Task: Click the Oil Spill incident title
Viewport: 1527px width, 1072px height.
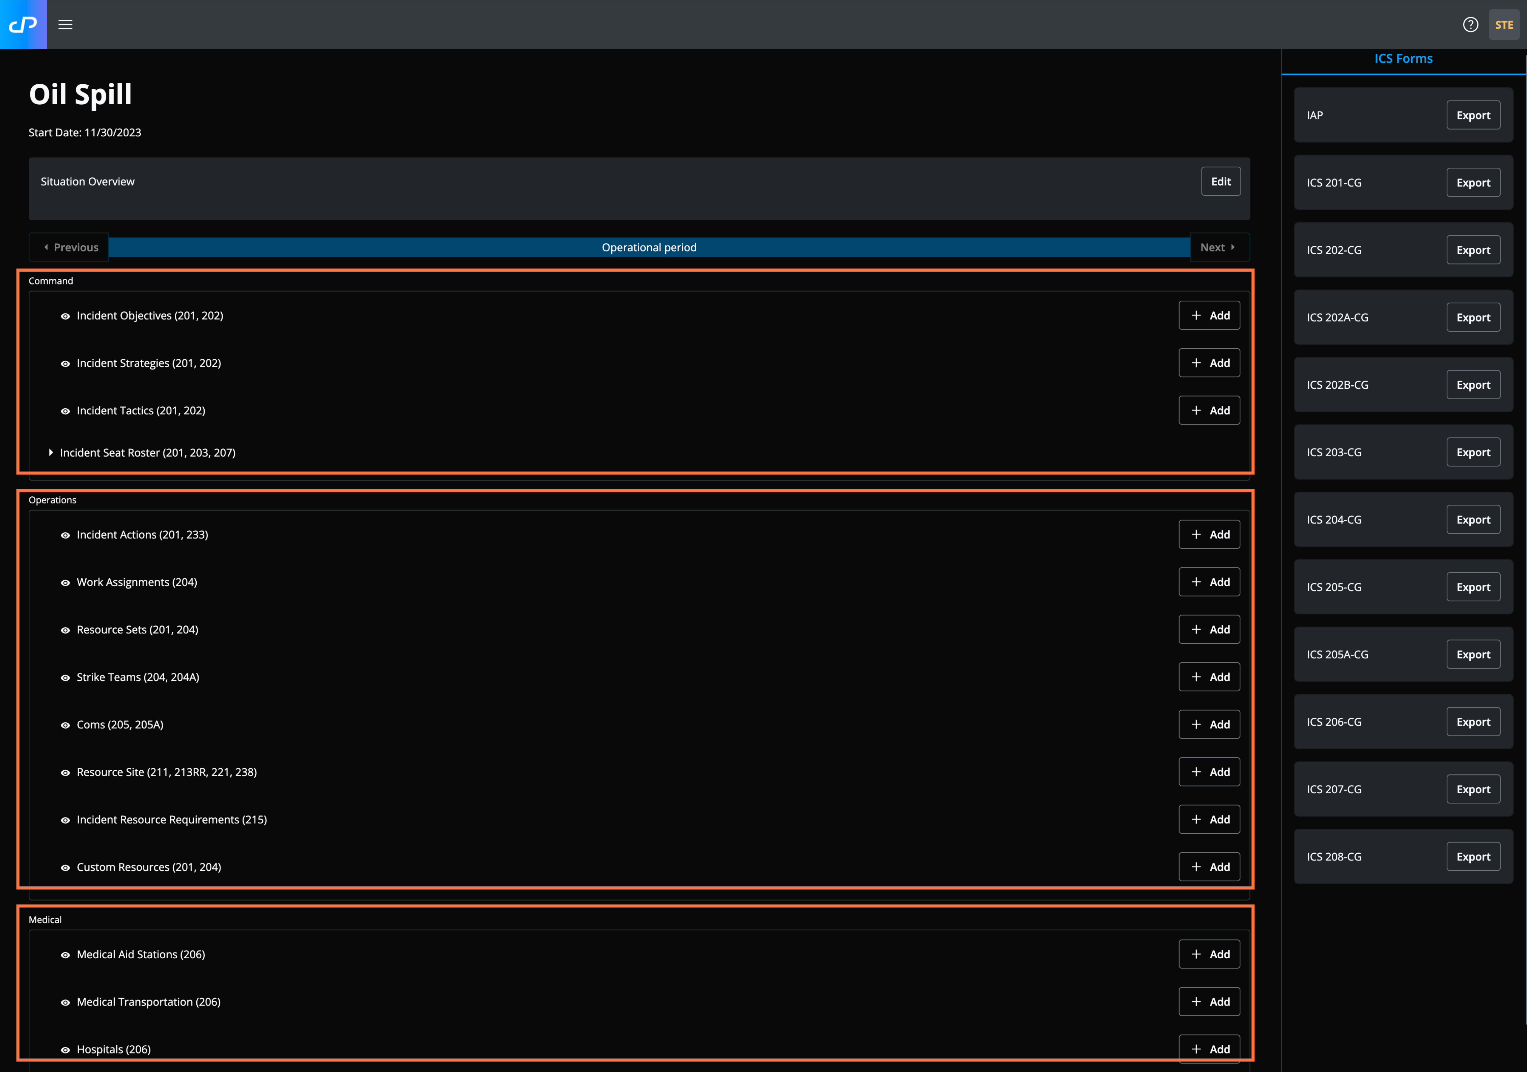Action: point(81,94)
